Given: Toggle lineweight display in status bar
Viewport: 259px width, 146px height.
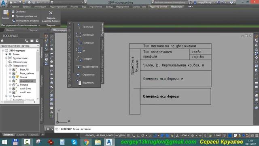Looking at the screenshot, I should [162, 135].
